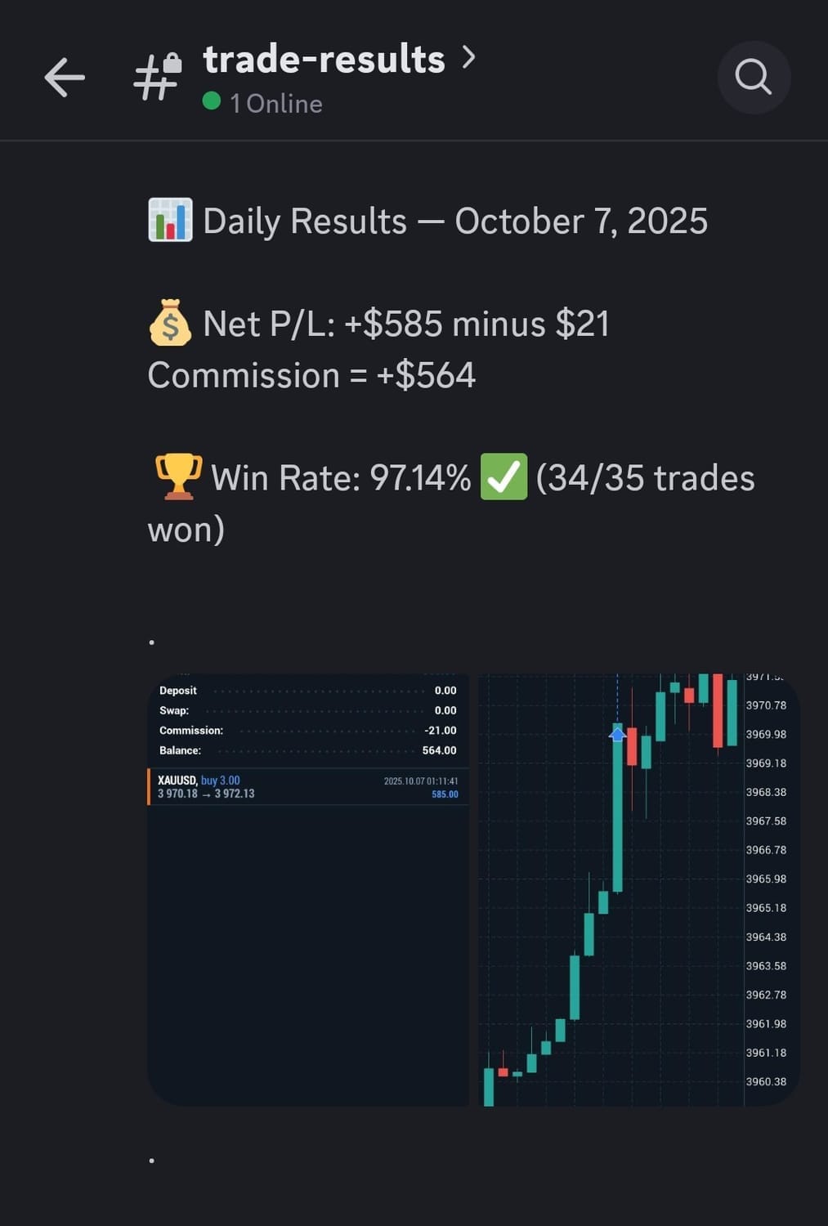Tap the Net P/L message line
The width and height of the screenshot is (828, 1226).
(x=405, y=324)
